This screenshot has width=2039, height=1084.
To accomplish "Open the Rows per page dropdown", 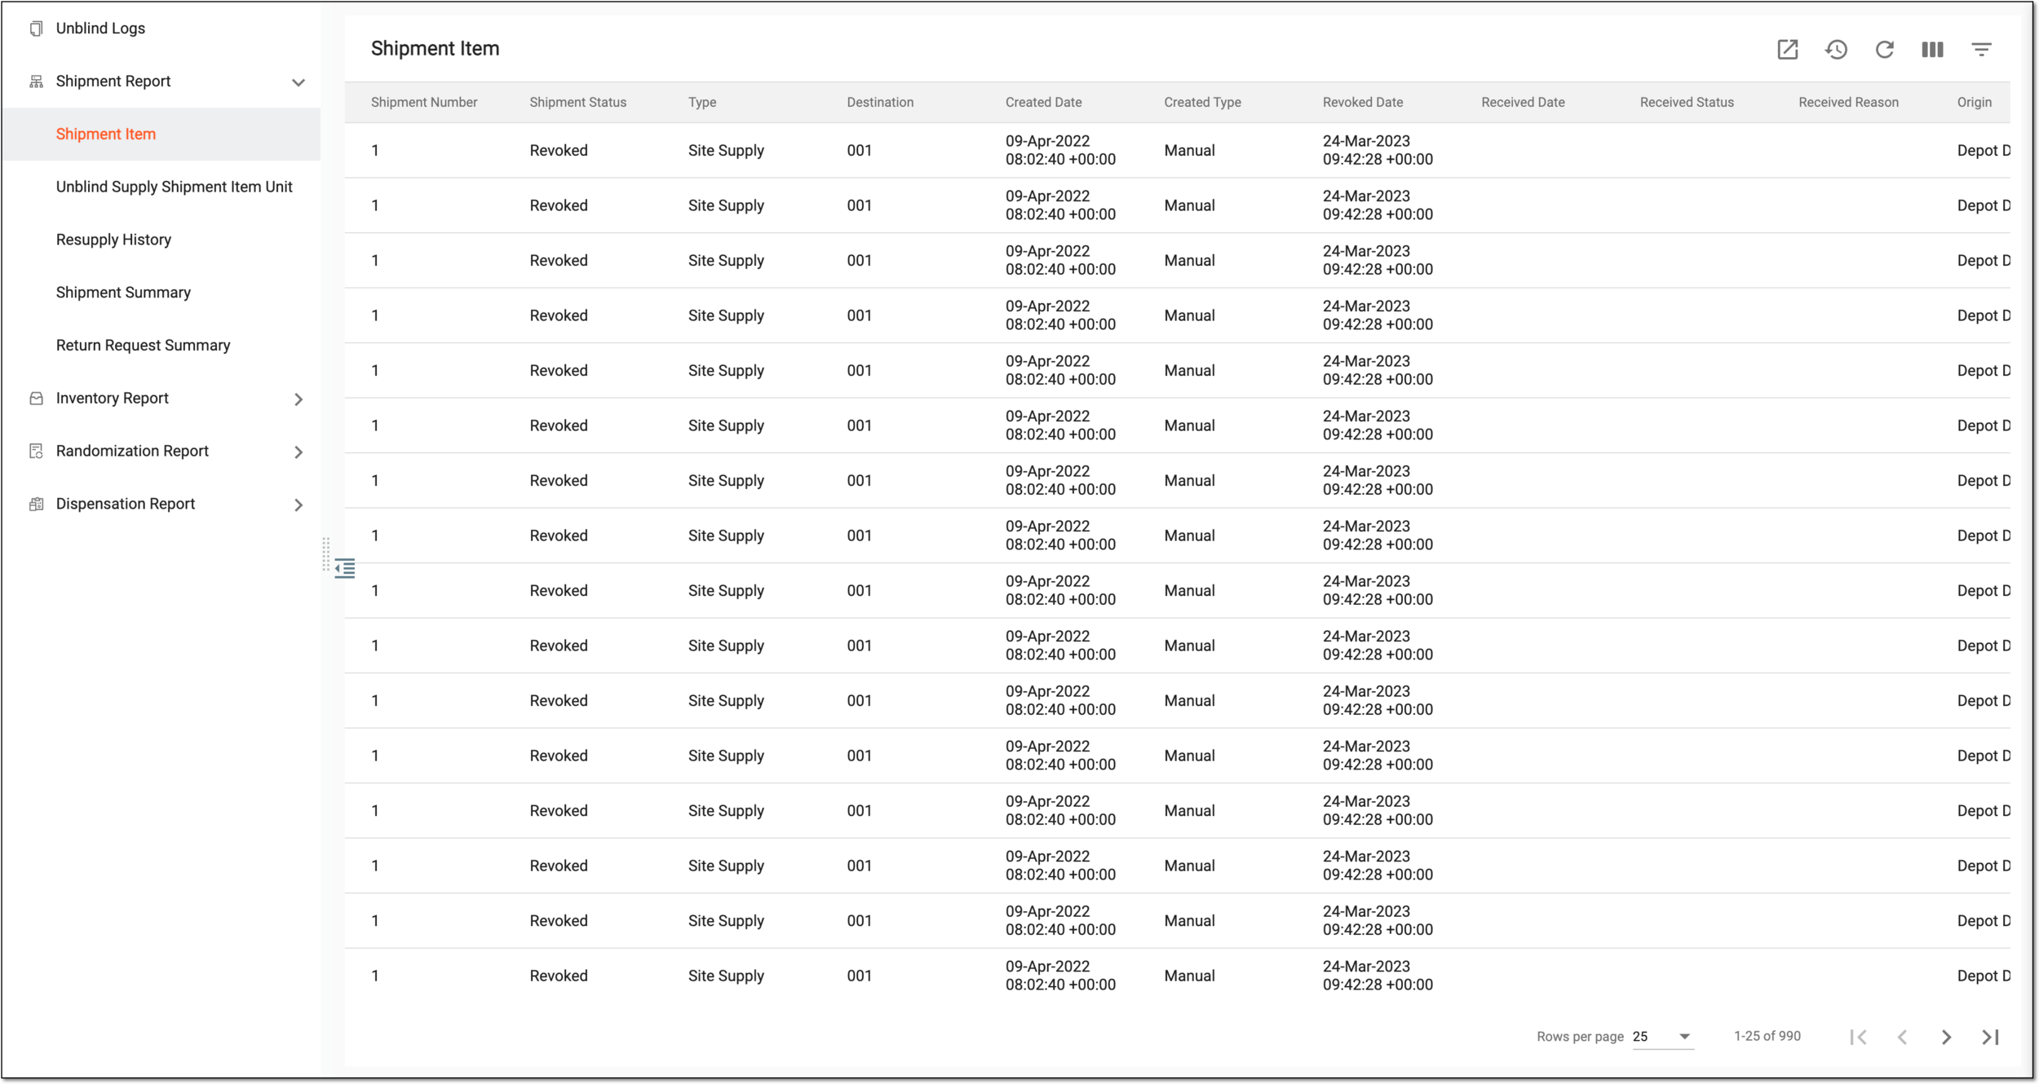I will 1662,1037.
